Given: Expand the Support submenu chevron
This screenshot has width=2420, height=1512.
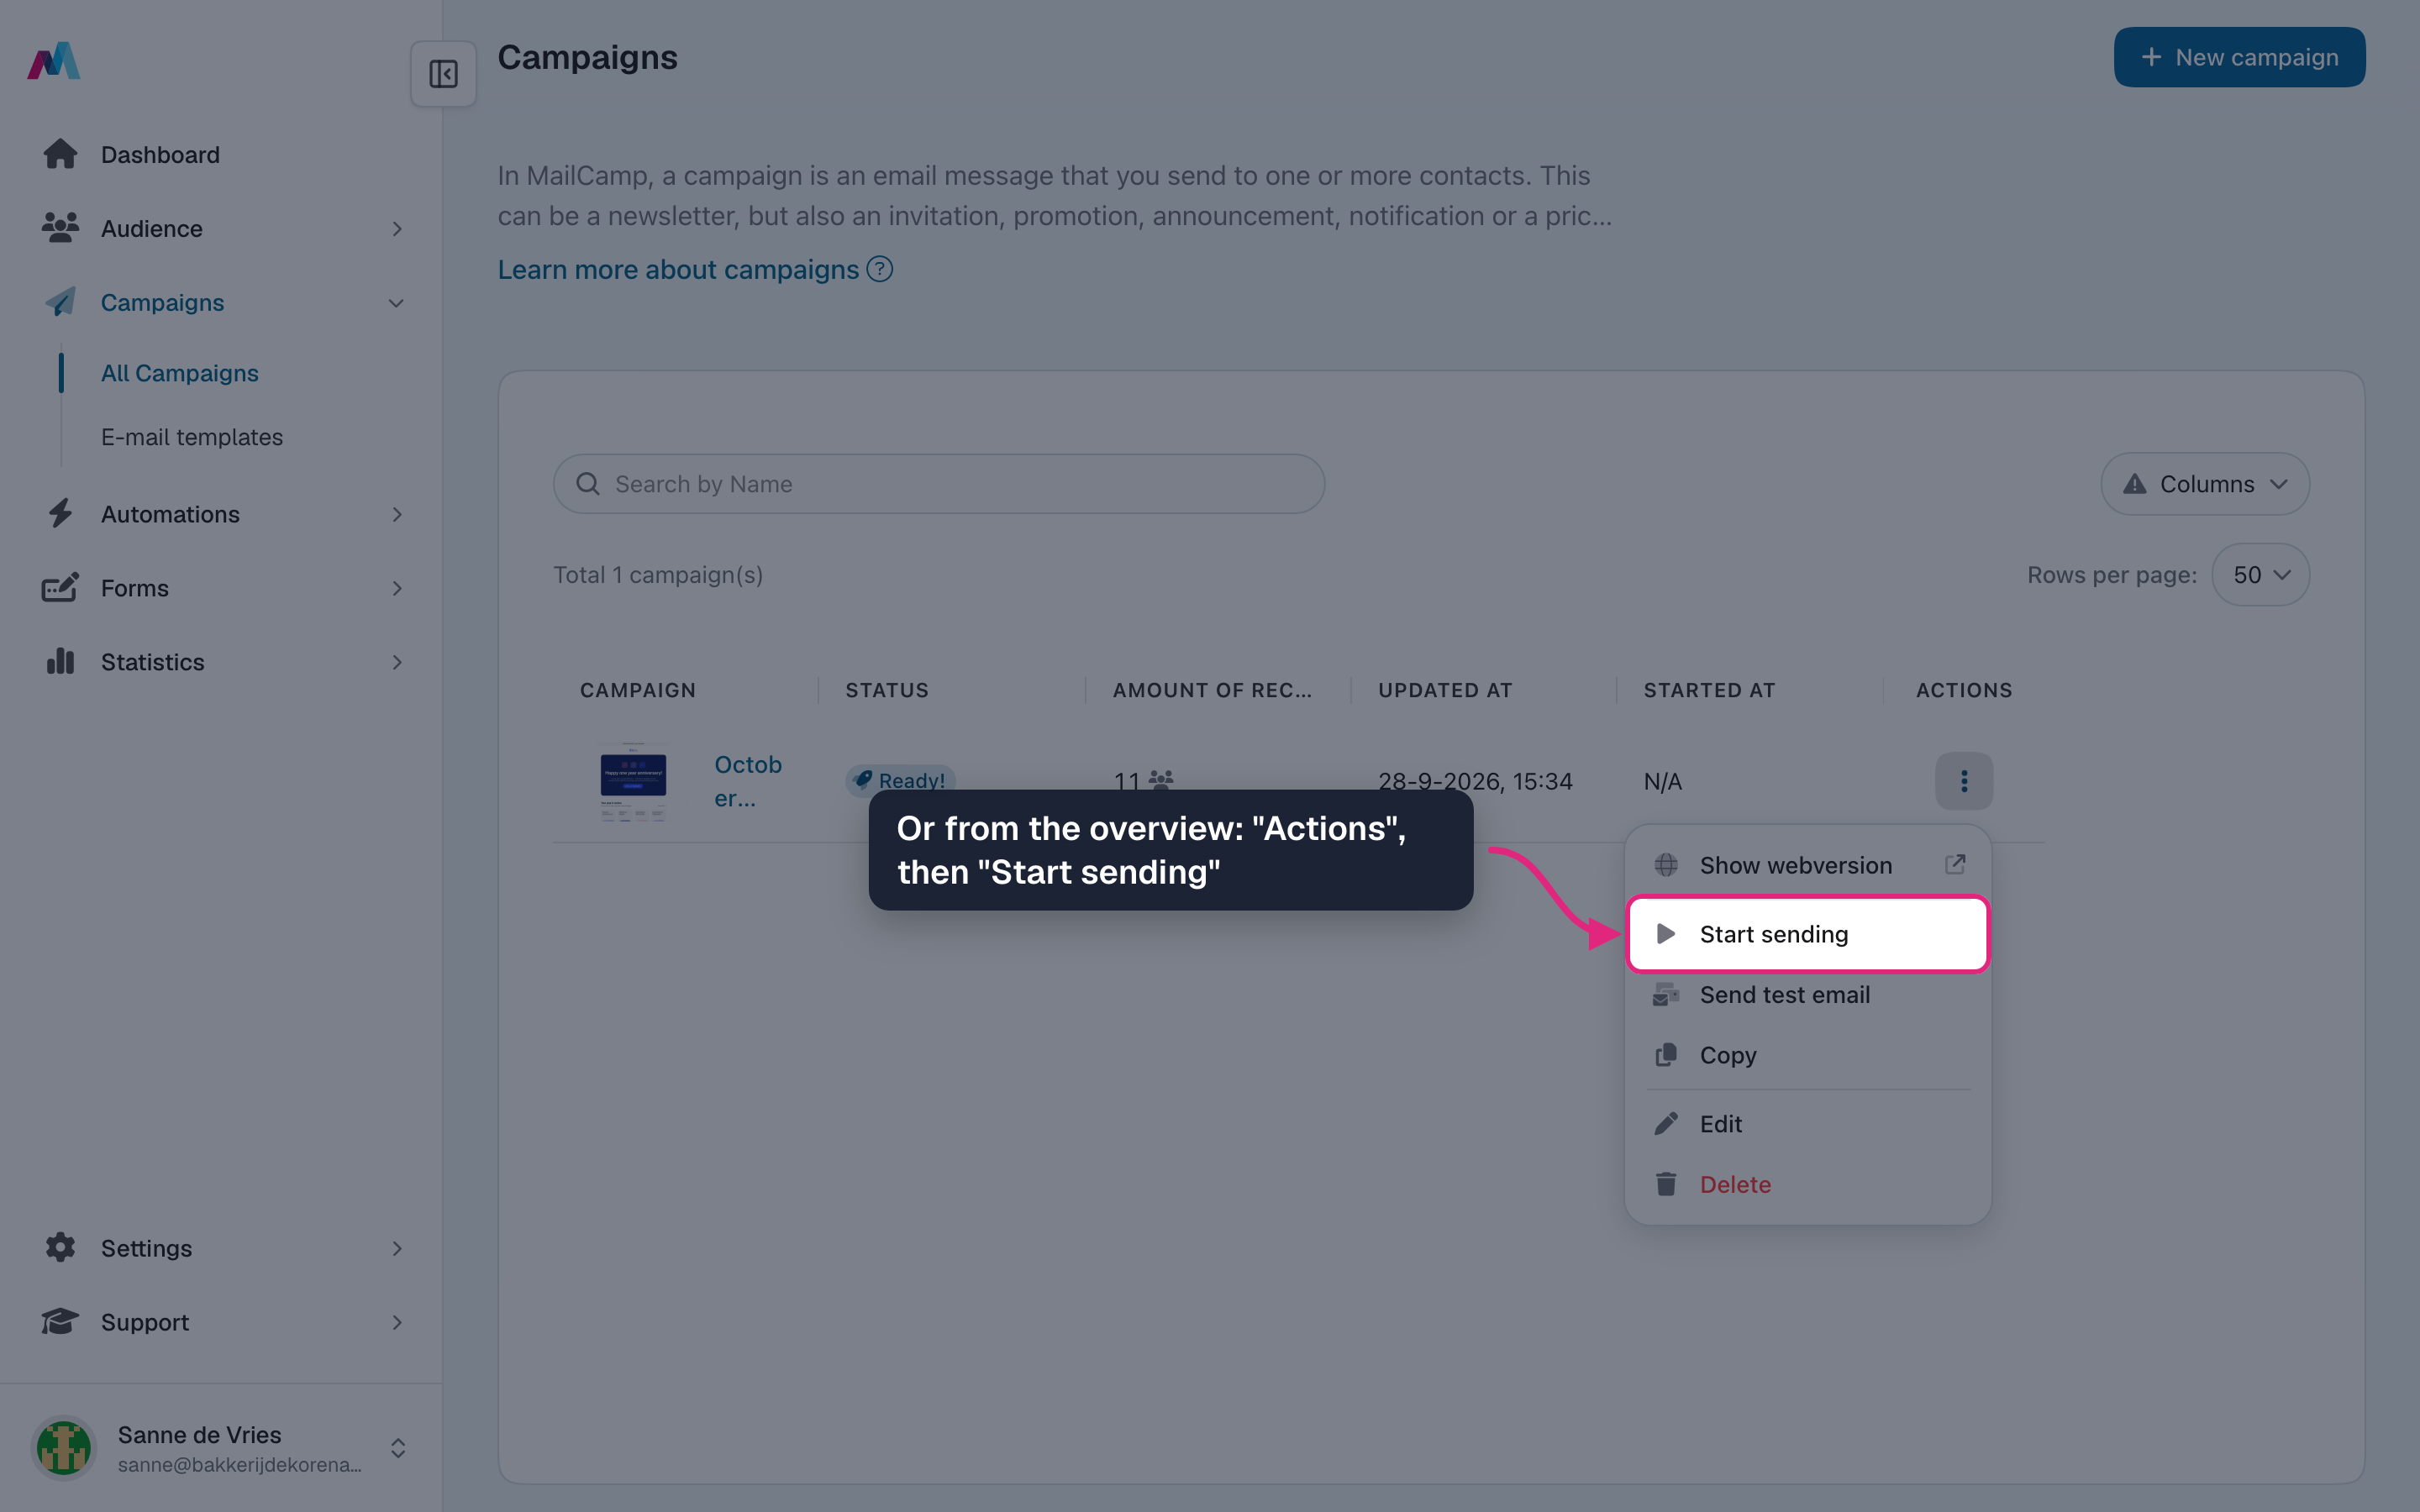Looking at the screenshot, I should pyautogui.click(x=397, y=1322).
